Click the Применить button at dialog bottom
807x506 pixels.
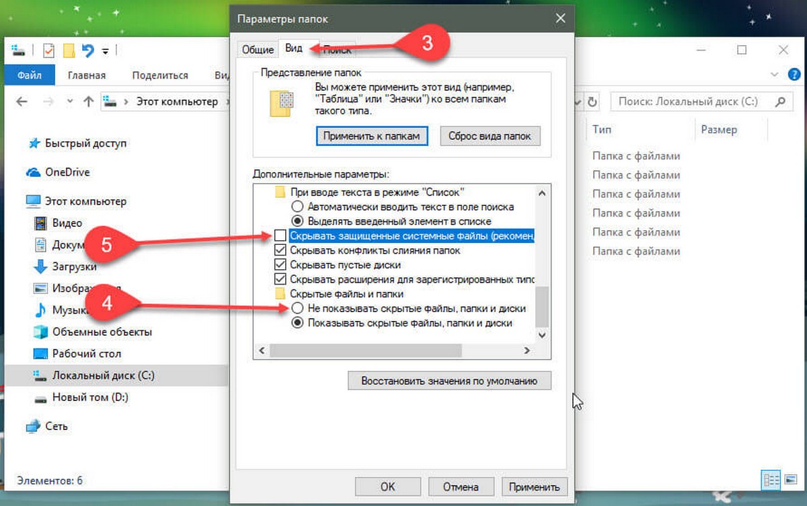pos(534,486)
